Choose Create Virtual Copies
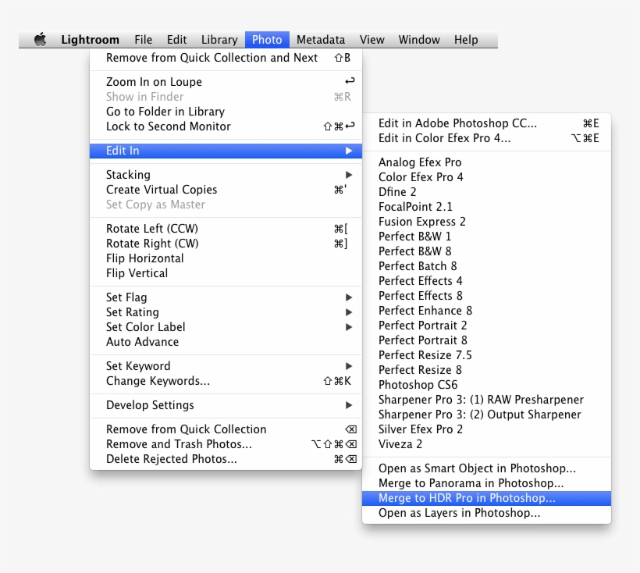640x573 pixels. click(226, 190)
